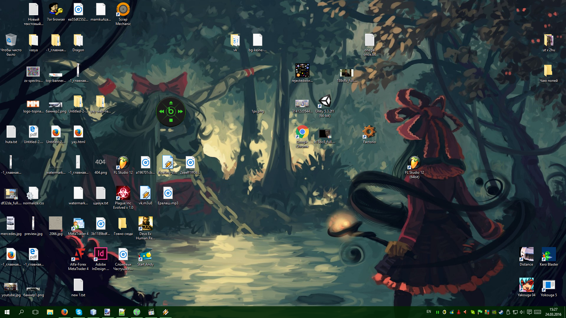
Task: Click the Skype icon in the taskbar
Action: 79,312
